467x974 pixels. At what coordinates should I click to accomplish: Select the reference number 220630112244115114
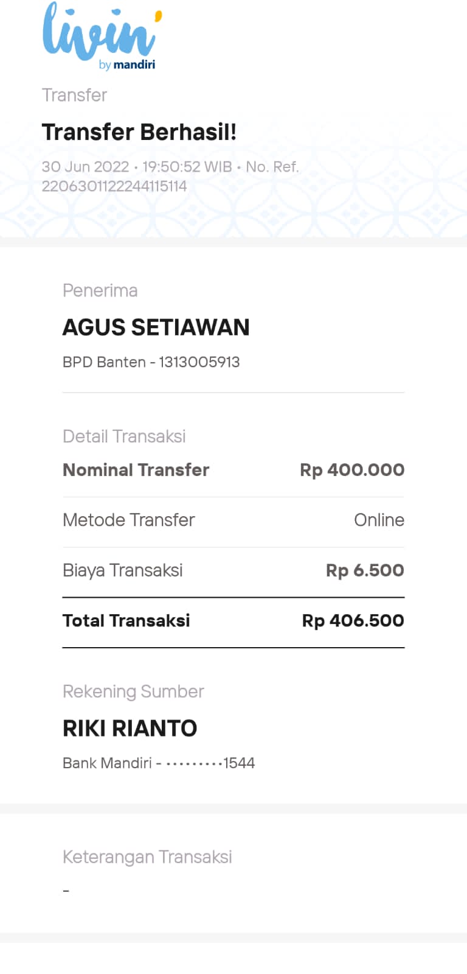(x=114, y=186)
